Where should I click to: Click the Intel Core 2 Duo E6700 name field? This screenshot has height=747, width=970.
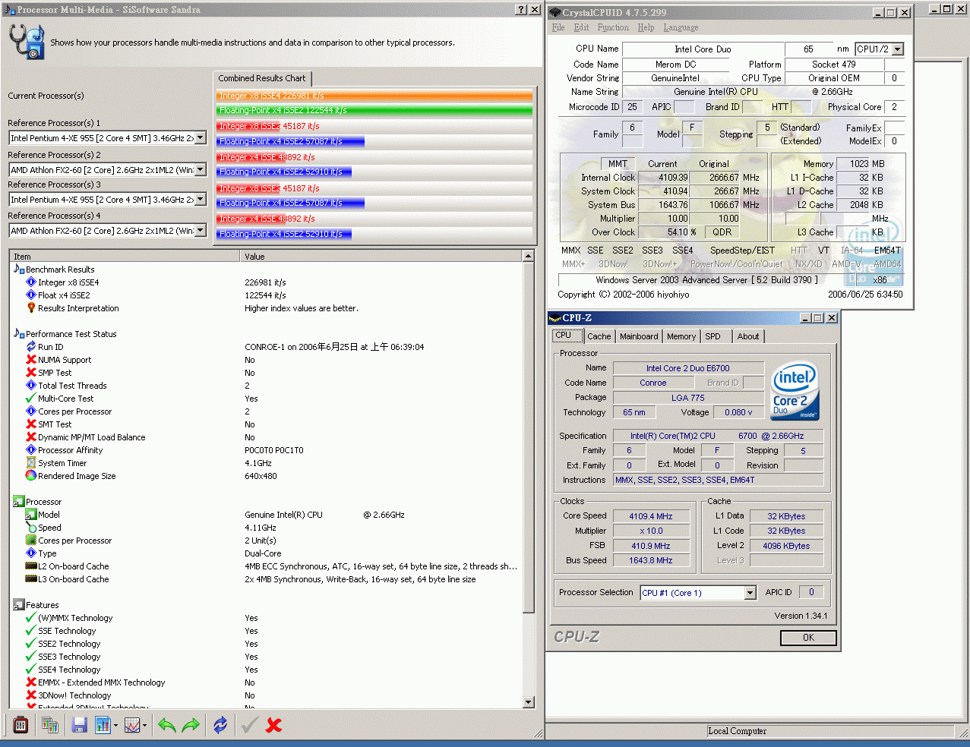[688, 368]
